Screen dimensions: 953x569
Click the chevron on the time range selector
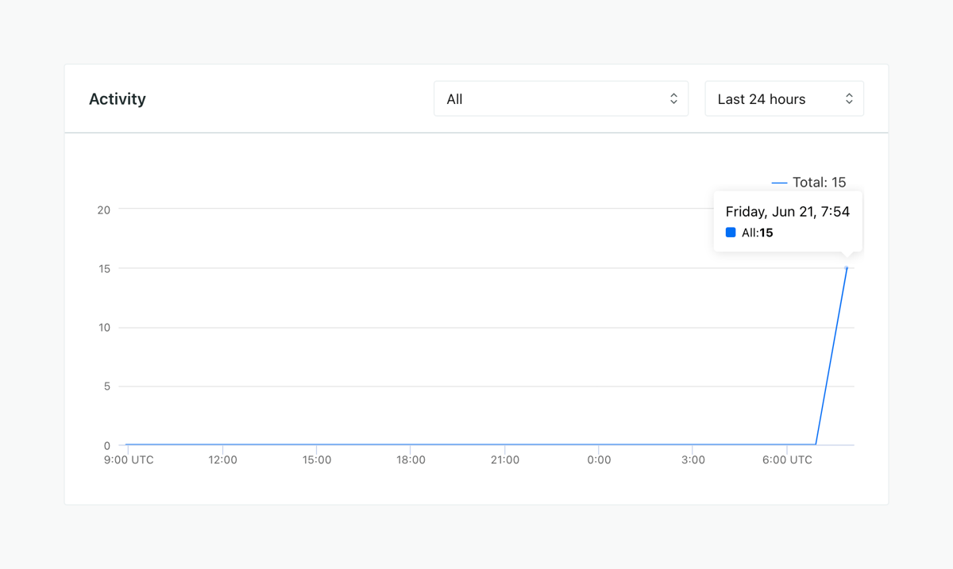(851, 98)
